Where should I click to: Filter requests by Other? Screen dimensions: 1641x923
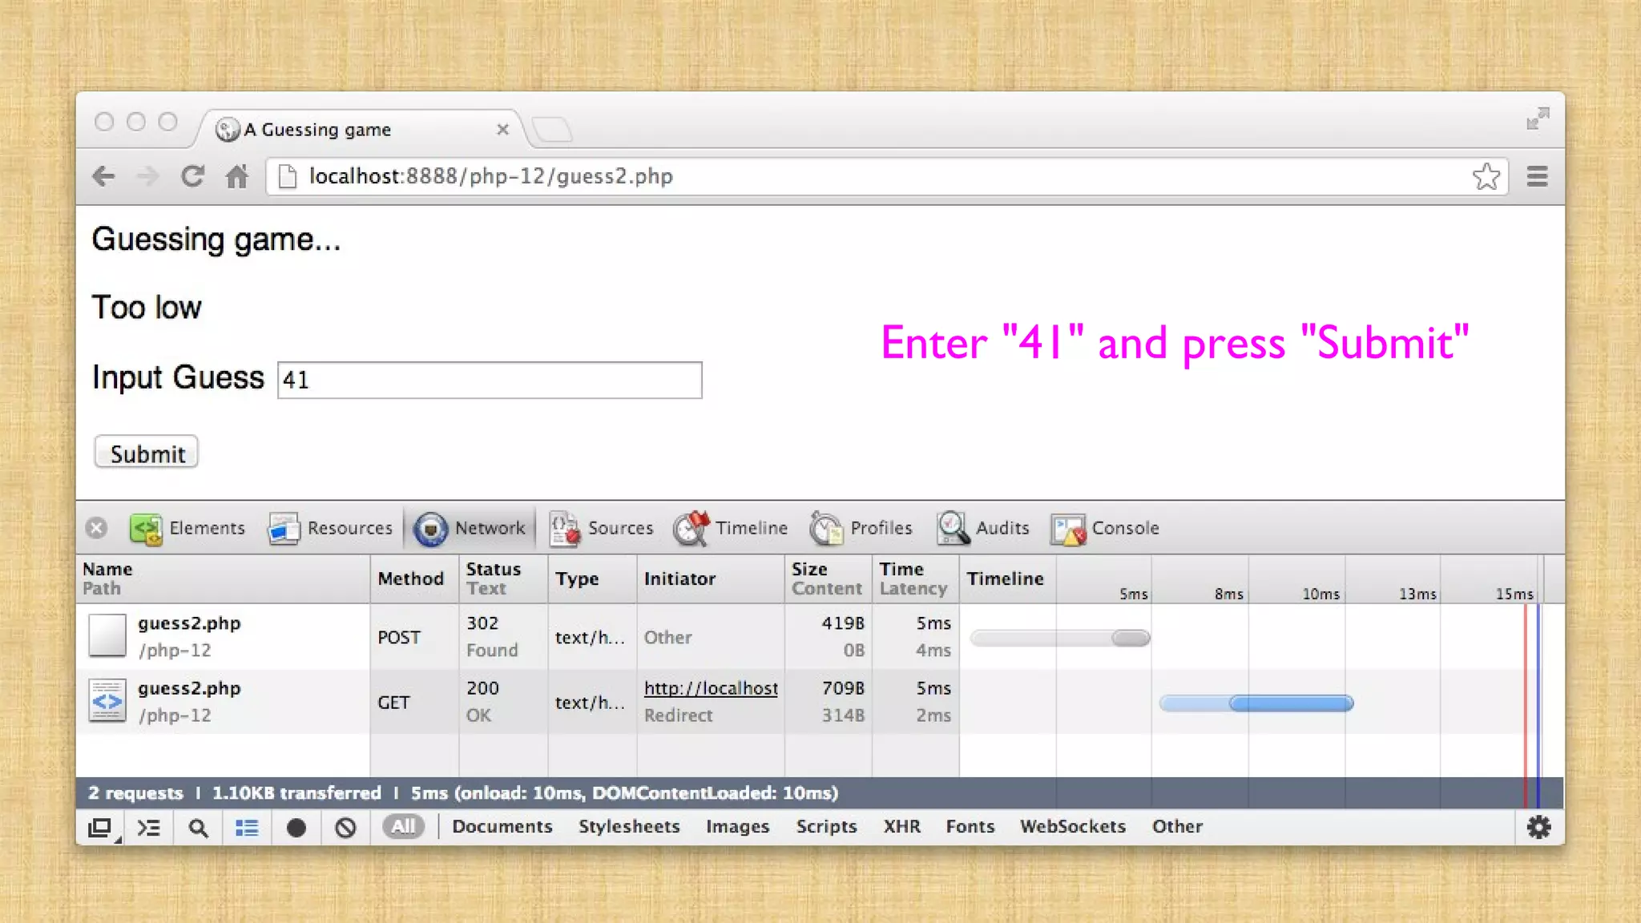[x=1177, y=826]
